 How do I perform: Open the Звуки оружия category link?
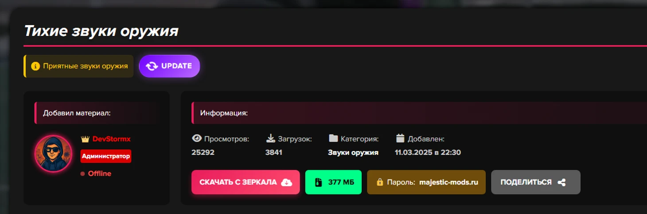[x=353, y=153]
